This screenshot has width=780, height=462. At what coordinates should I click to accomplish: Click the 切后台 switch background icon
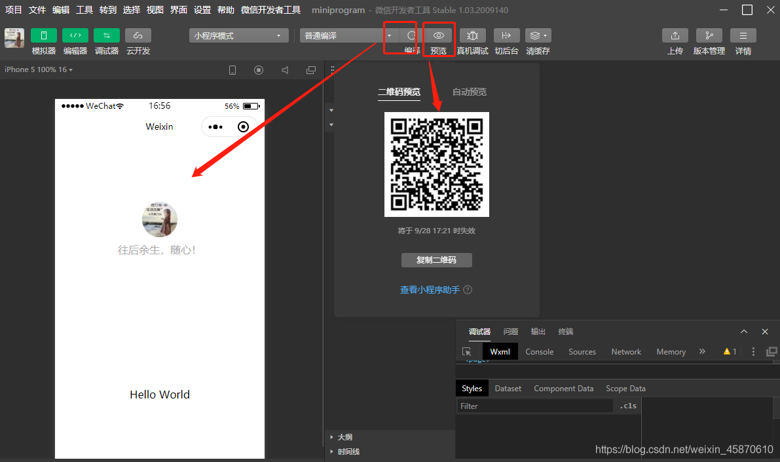506,35
